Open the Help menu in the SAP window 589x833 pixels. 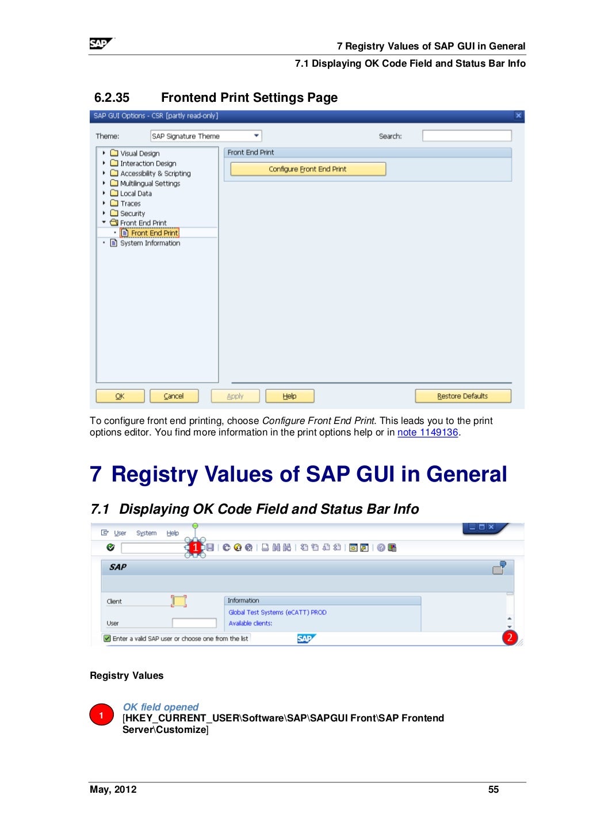point(173,533)
